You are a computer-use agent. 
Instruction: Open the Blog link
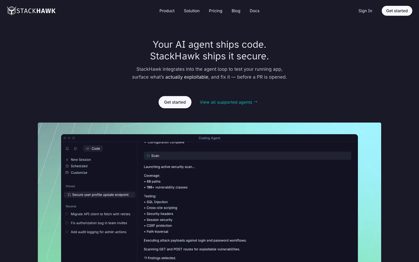(x=236, y=11)
